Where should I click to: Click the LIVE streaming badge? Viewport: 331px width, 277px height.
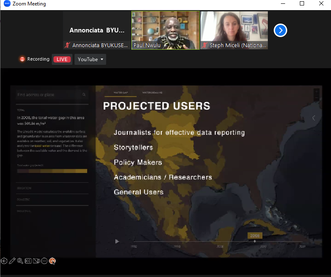pyautogui.click(x=62, y=59)
